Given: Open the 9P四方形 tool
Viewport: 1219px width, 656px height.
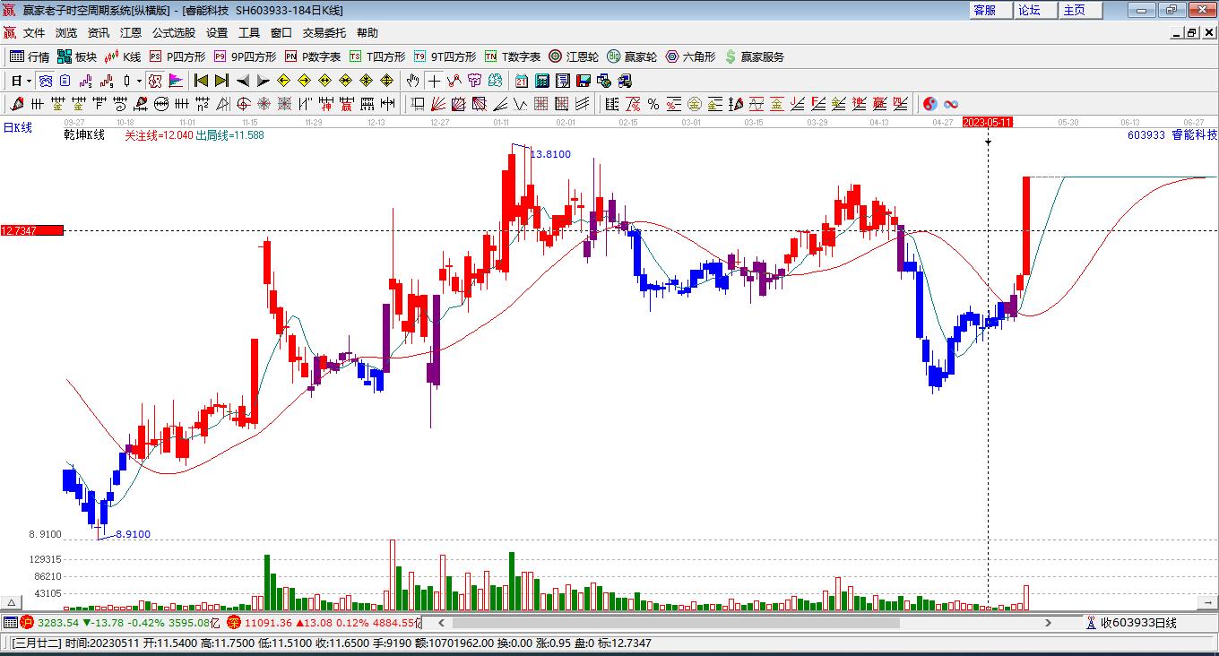Looking at the screenshot, I should point(245,56).
